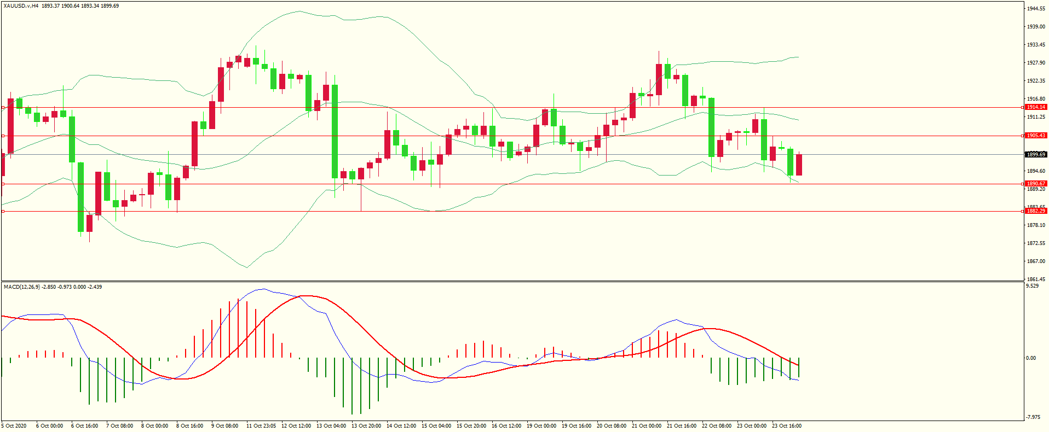
Task: Select the red 1890.67 price level tag
Action: [x=1036, y=184]
